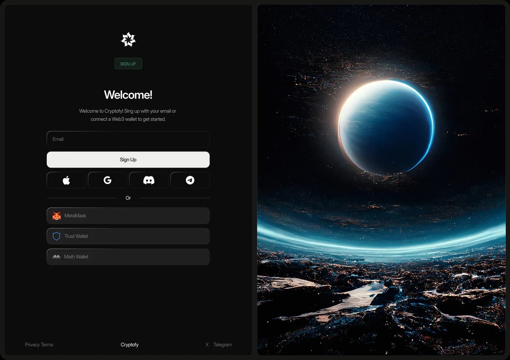The image size is (510, 360).
Task: Sign up with Apple icon
Action: point(66,180)
